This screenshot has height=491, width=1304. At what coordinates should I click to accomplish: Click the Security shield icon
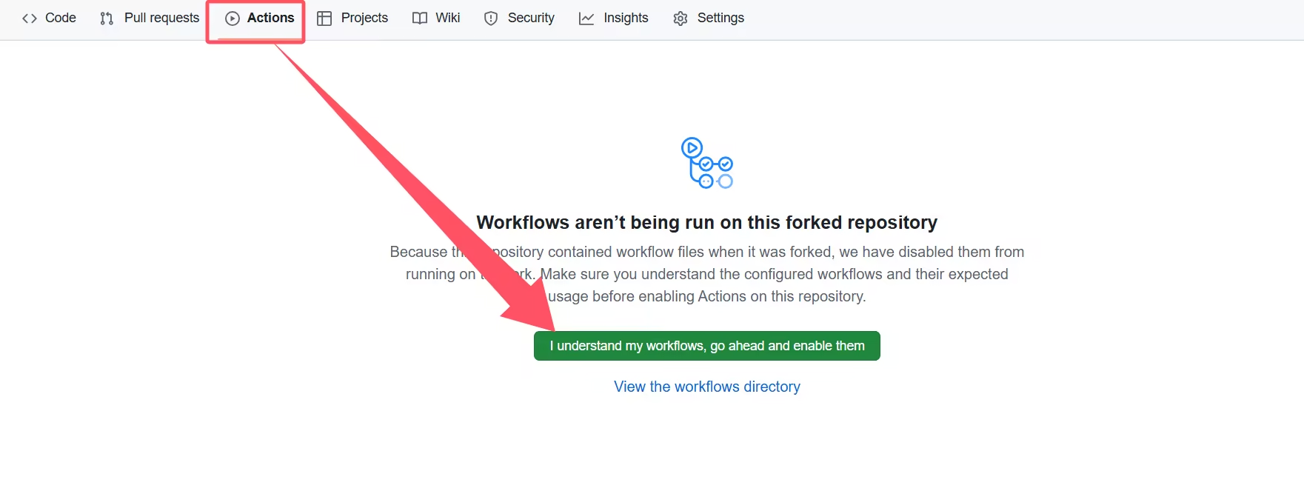[x=491, y=19]
